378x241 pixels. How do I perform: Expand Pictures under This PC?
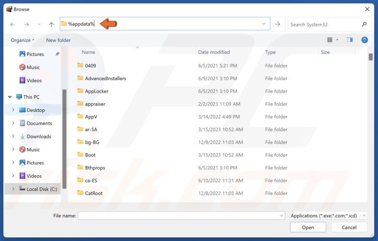click(x=13, y=163)
